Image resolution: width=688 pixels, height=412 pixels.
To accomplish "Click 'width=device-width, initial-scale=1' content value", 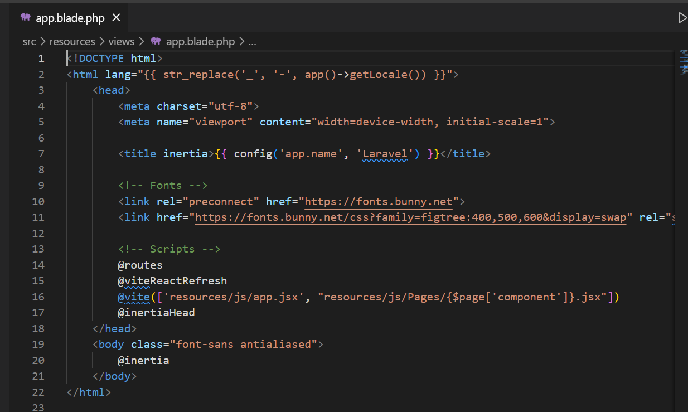I will 430,122.
